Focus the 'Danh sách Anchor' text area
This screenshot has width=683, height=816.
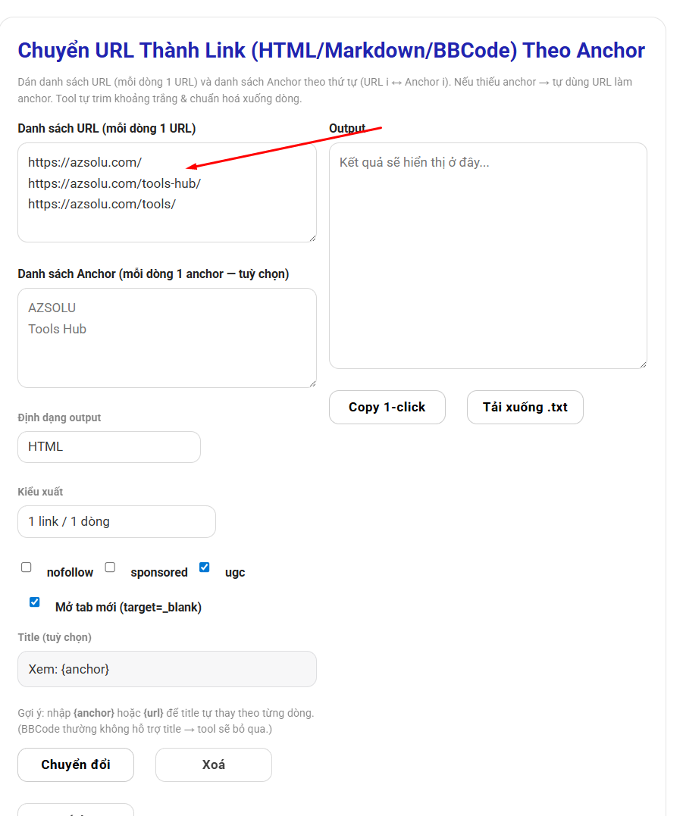click(167, 338)
